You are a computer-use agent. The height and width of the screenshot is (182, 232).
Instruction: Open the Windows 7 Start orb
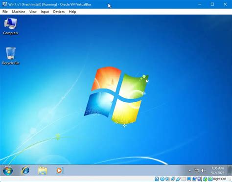tap(8, 170)
